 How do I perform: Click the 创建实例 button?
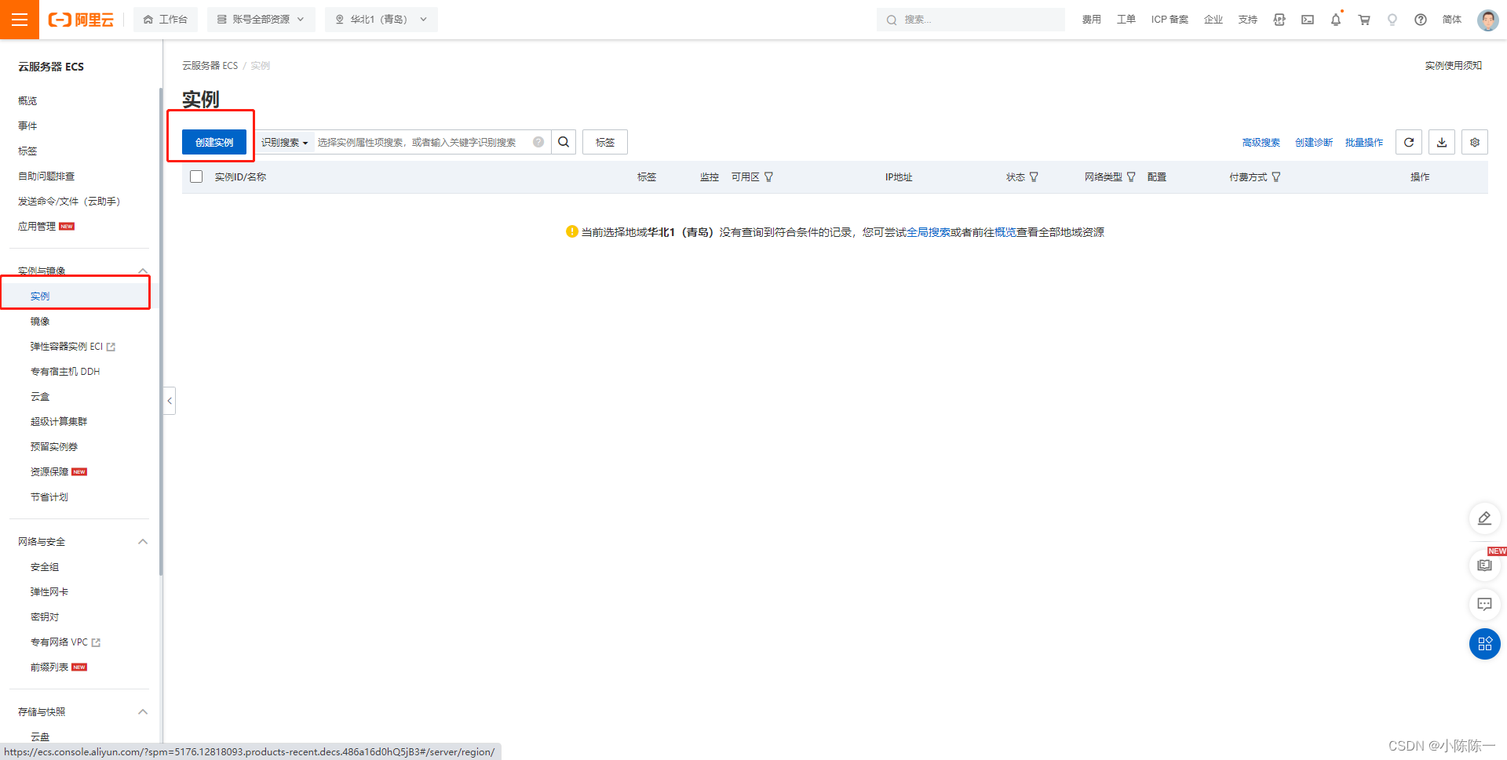coord(214,142)
